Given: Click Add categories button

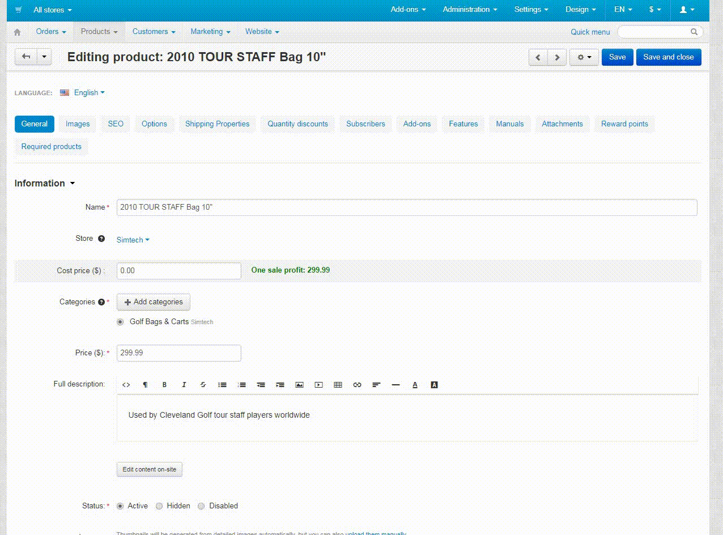Looking at the screenshot, I should click(154, 302).
